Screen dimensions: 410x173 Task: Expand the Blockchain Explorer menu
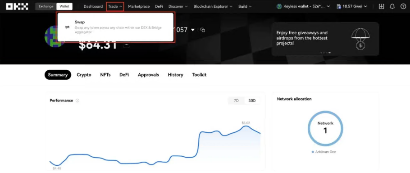pyautogui.click(x=213, y=7)
